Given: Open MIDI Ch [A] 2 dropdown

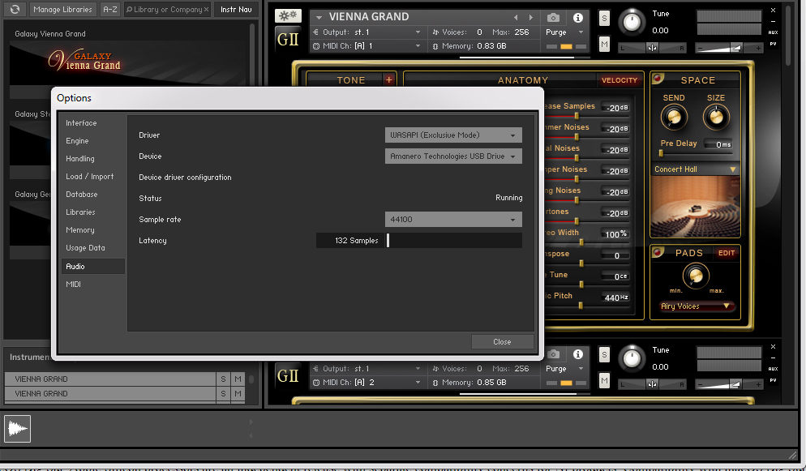Looking at the screenshot, I should pos(367,382).
